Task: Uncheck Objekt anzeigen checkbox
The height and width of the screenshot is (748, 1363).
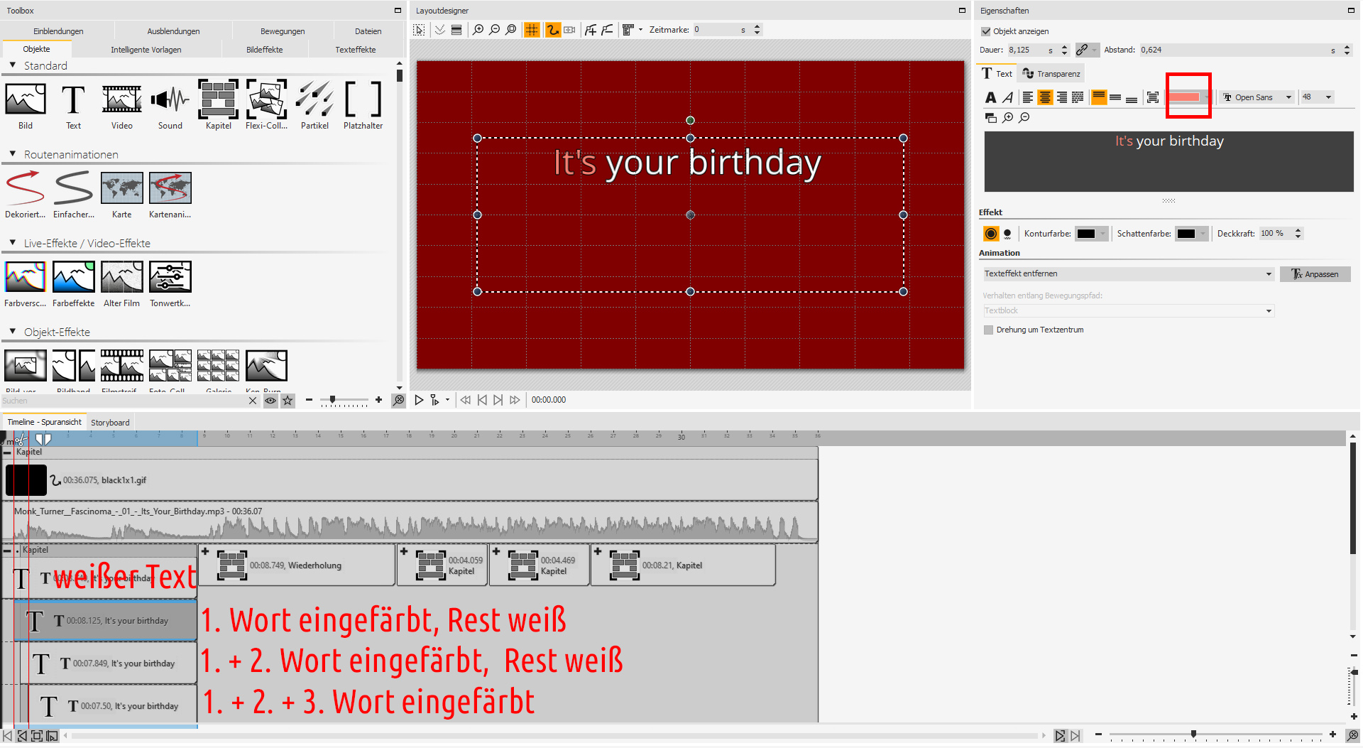Action: click(x=985, y=31)
